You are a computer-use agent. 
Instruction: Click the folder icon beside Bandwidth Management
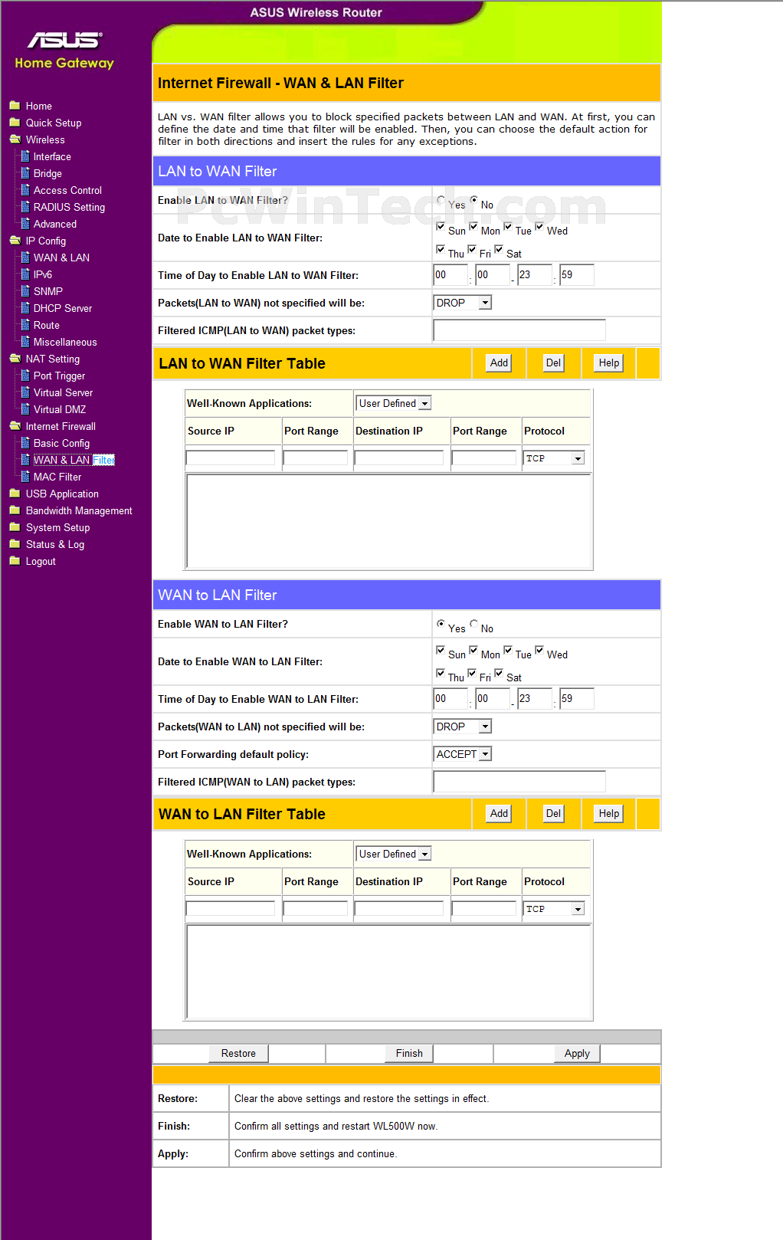point(15,510)
